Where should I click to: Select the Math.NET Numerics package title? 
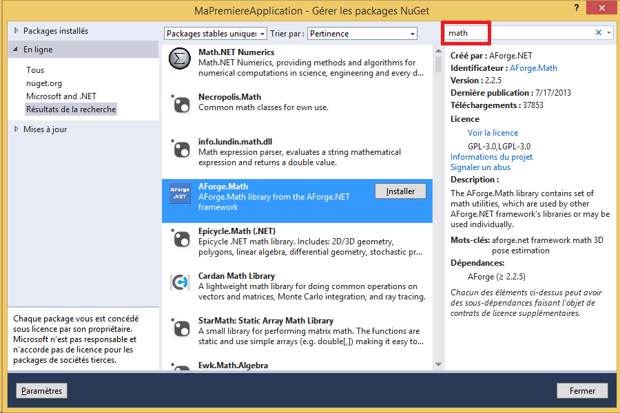click(x=236, y=52)
